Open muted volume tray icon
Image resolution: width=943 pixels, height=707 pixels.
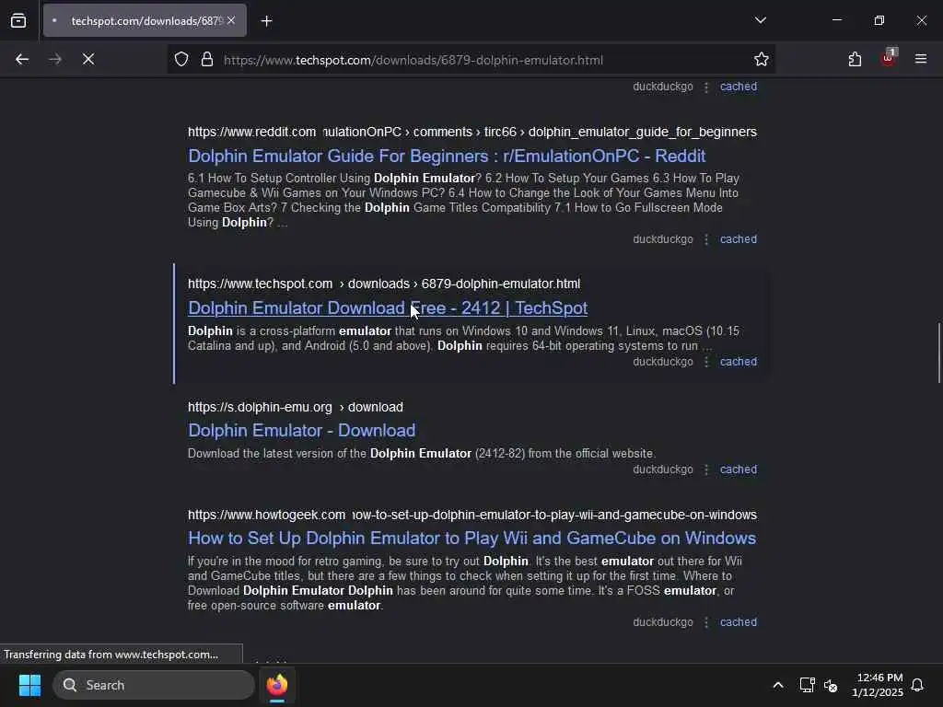pos(831,685)
